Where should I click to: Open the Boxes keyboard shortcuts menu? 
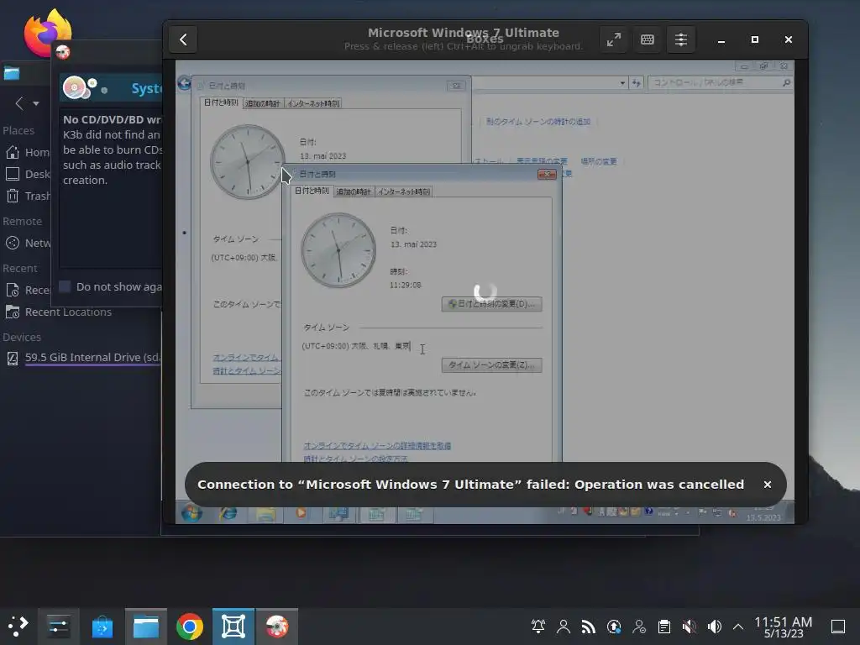[x=648, y=39]
